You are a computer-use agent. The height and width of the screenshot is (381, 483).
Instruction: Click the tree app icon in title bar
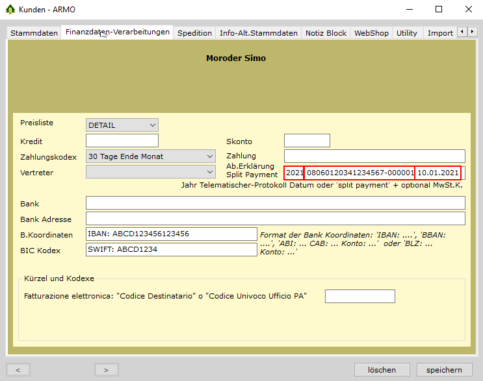coord(10,9)
